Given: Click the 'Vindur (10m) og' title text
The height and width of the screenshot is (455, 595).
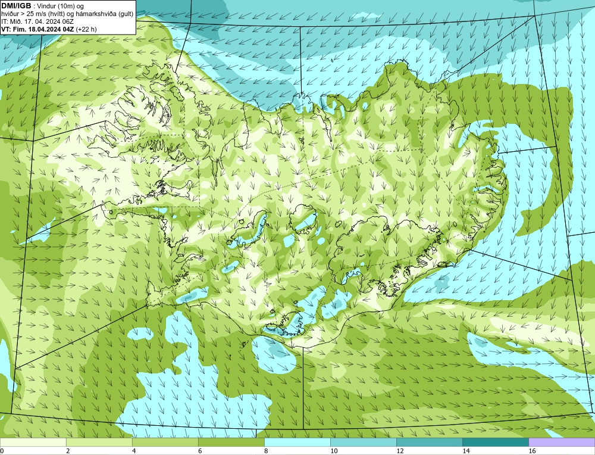Looking at the screenshot, I should pyautogui.click(x=61, y=6).
